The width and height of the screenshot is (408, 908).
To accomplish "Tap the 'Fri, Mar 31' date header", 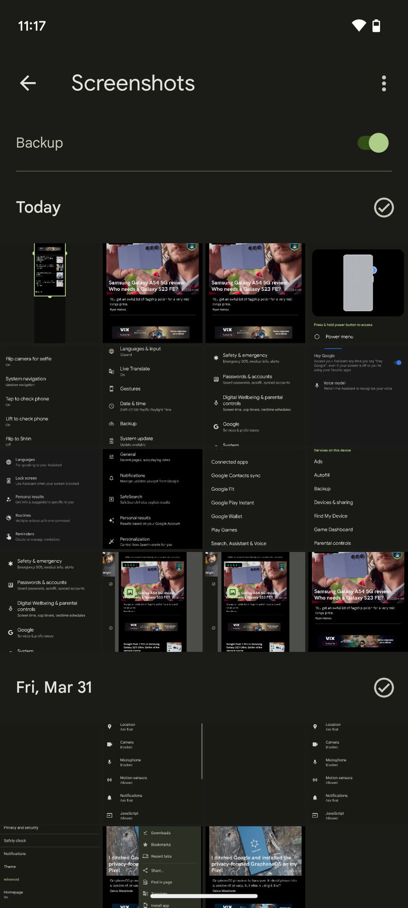I will click(54, 687).
